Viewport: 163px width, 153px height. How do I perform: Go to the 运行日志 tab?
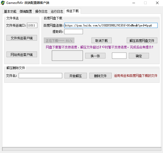click(57, 11)
